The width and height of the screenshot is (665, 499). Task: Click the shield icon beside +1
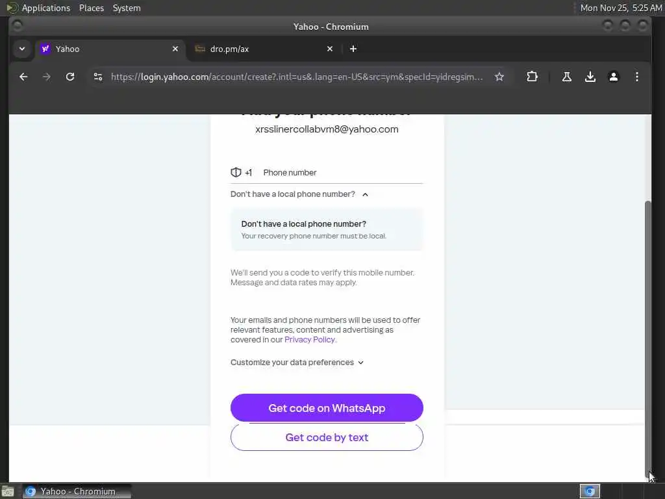tap(236, 172)
